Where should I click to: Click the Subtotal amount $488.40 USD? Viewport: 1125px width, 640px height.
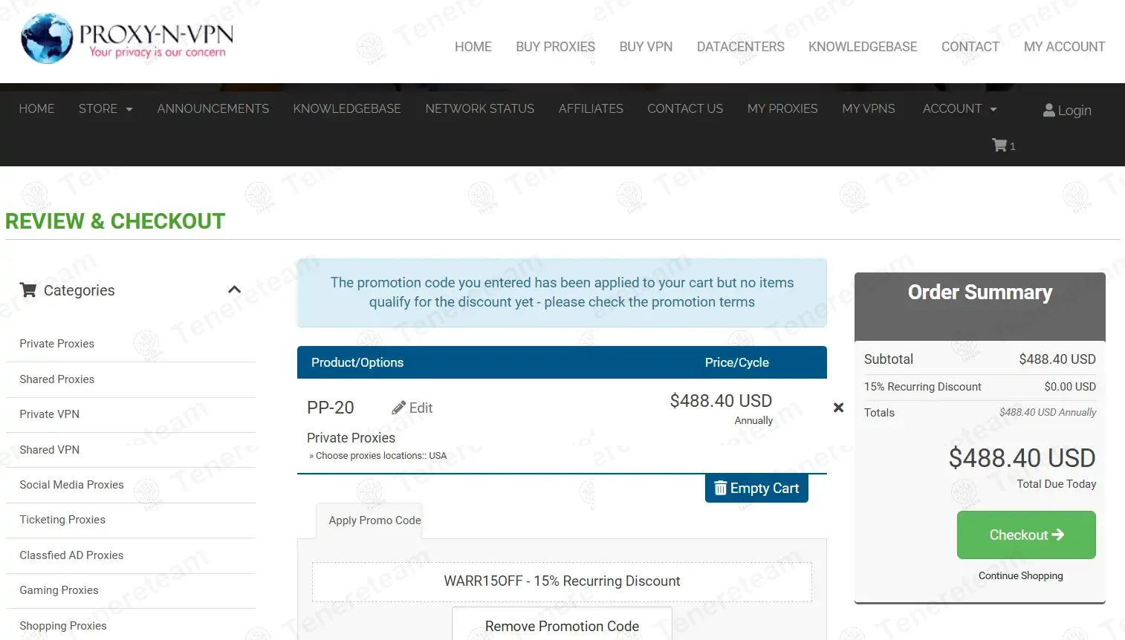1057,359
